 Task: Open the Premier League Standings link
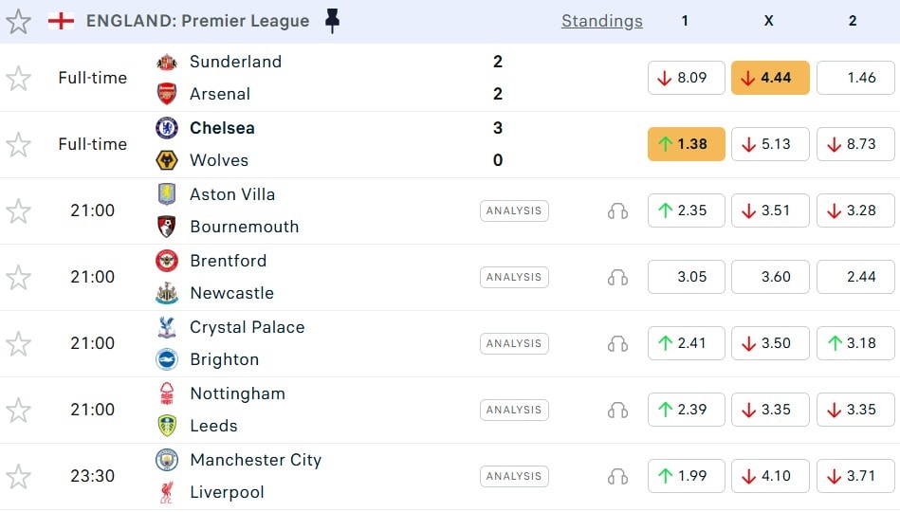click(601, 21)
